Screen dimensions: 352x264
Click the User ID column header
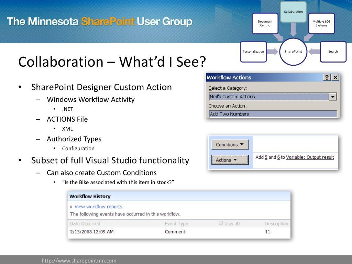(232, 223)
